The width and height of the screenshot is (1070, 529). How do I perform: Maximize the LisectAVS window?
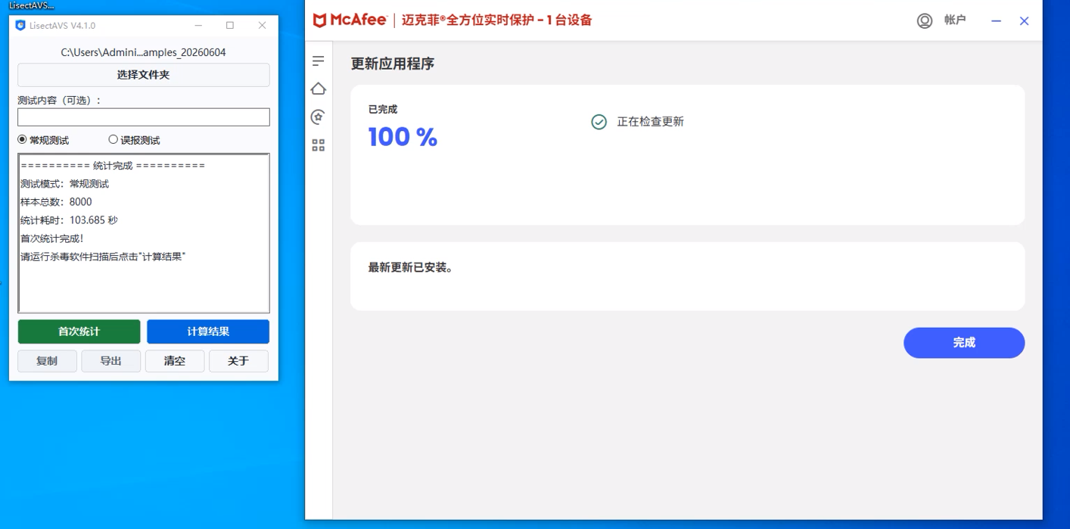coord(230,25)
